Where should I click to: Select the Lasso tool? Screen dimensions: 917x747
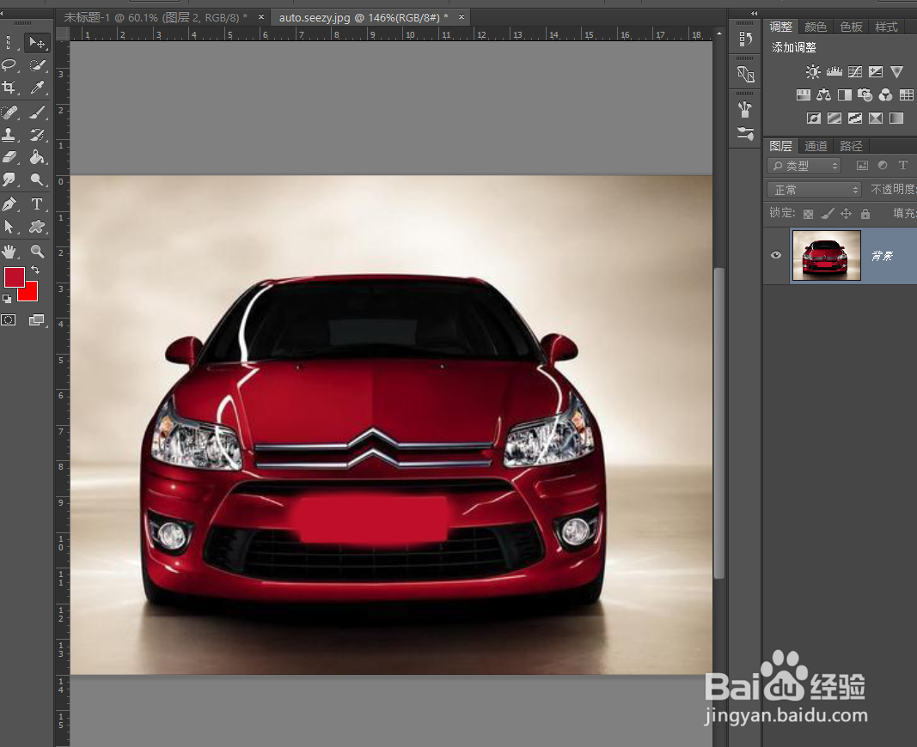pyautogui.click(x=9, y=65)
